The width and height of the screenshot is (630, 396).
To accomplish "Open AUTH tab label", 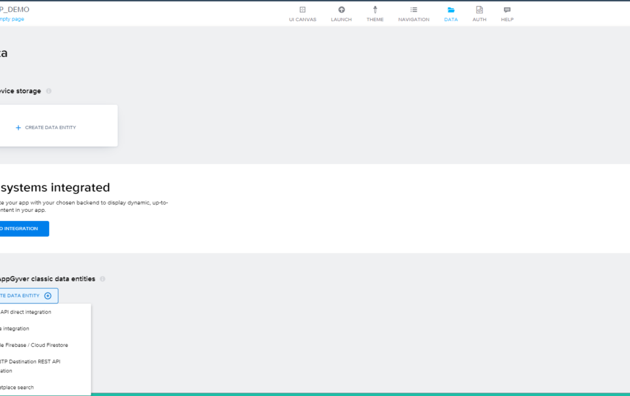I will pyautogui.click(x=479, y=19).
